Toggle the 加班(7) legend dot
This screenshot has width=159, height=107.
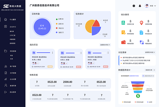pyautogui.click(x=57, y=32)
